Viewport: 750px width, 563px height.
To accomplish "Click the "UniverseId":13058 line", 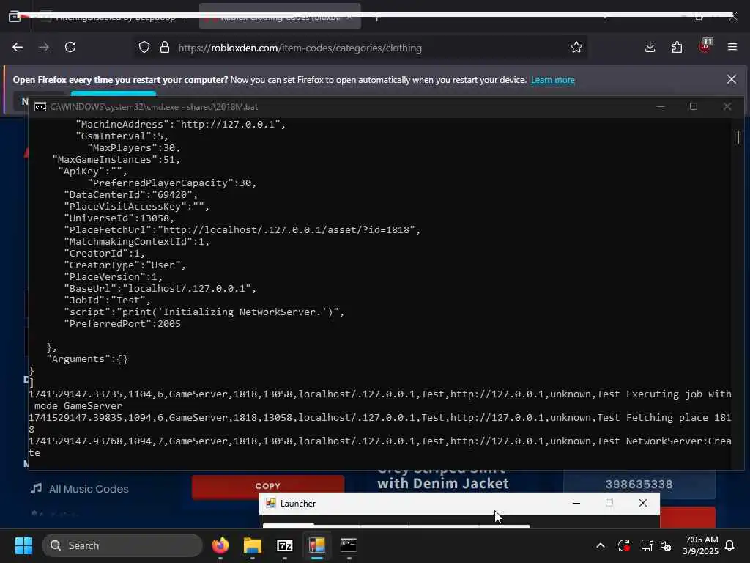I will 119,218.
